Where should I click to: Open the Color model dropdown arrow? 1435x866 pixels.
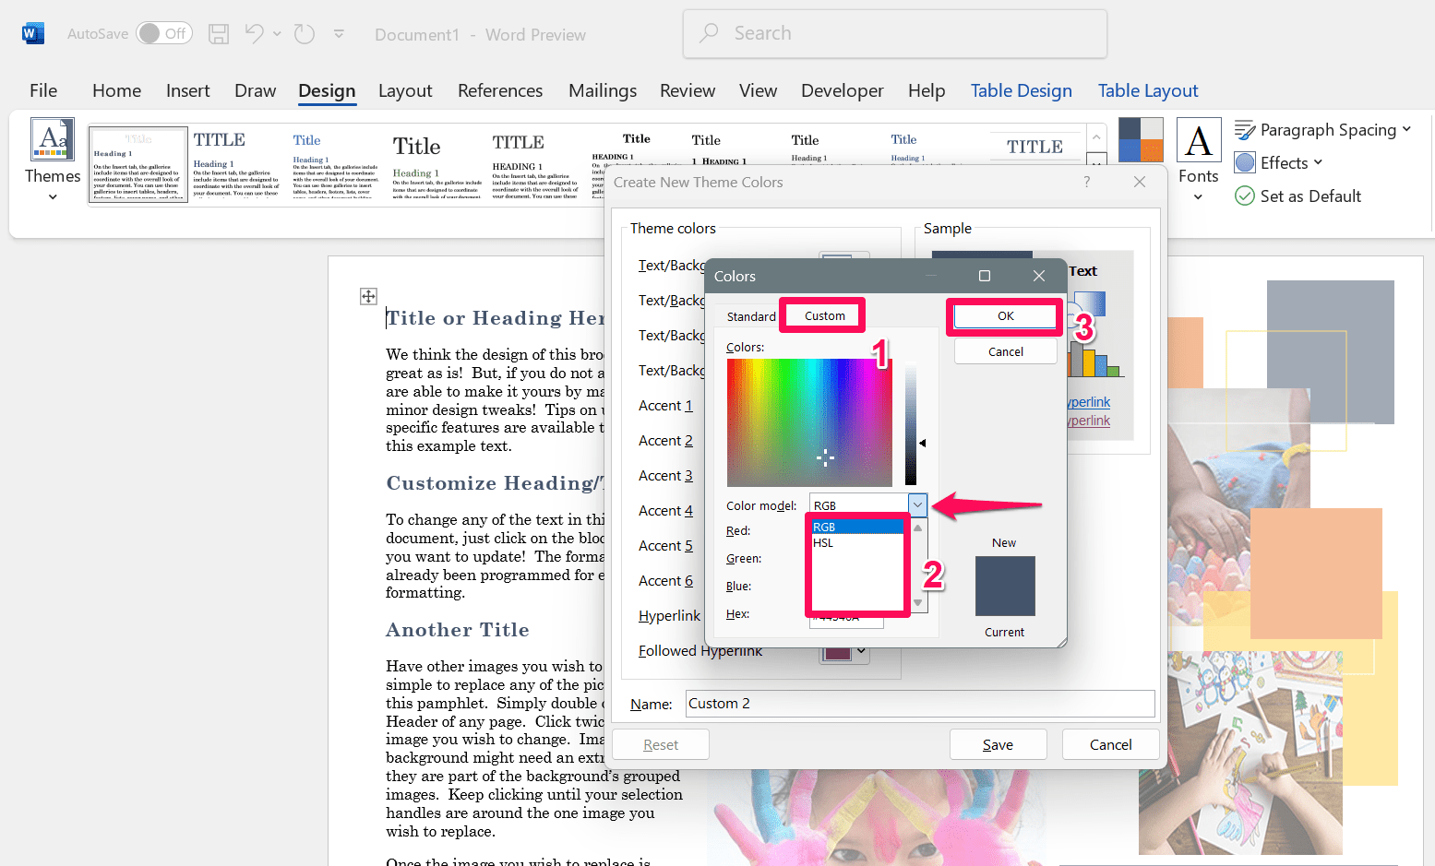tap(917, 504)
